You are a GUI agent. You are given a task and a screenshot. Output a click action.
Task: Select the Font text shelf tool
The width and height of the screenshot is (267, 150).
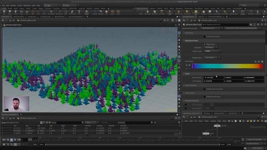click(x=79, y=12)
